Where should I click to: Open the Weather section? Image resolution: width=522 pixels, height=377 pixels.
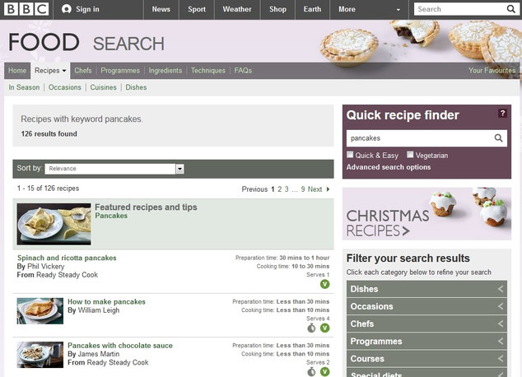click(237, 9)
